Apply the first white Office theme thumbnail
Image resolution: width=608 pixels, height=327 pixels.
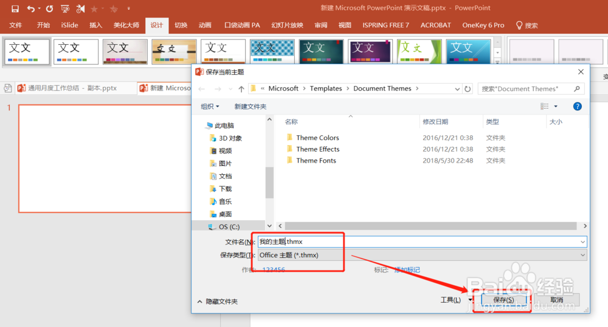[27, 52]
